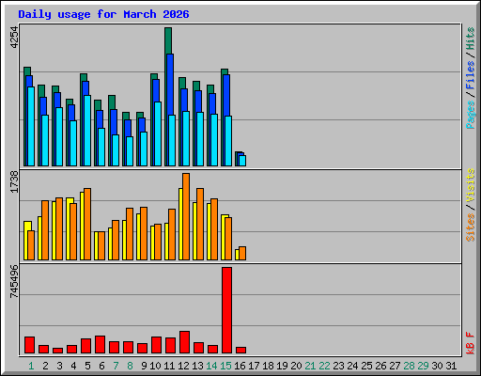Click day label 9 on the axis
Screen dimensions: 481x376
point(144,366)
